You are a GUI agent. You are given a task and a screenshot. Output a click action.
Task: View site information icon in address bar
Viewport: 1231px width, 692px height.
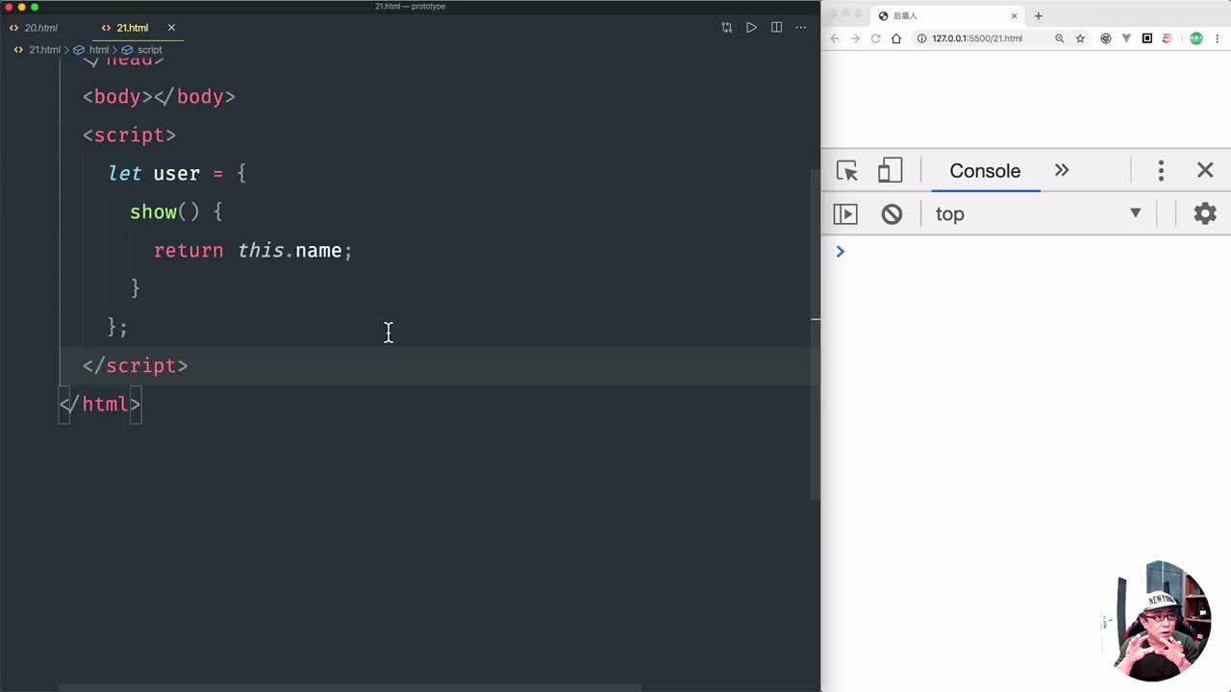(x=921, y=38)
